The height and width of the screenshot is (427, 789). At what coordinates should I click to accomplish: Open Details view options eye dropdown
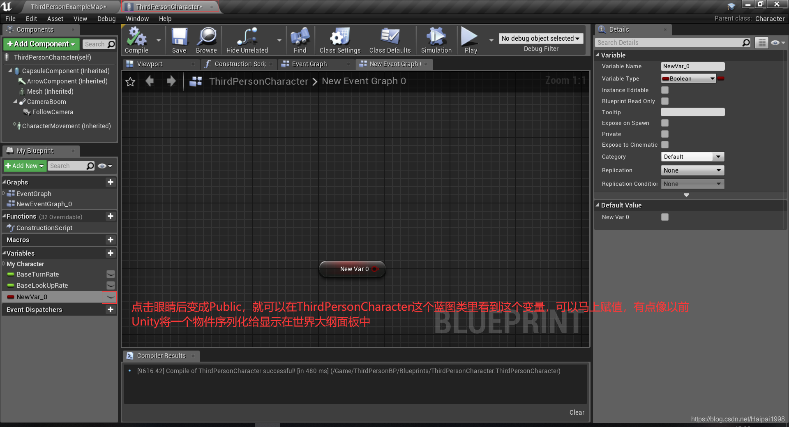coord(778,43)
